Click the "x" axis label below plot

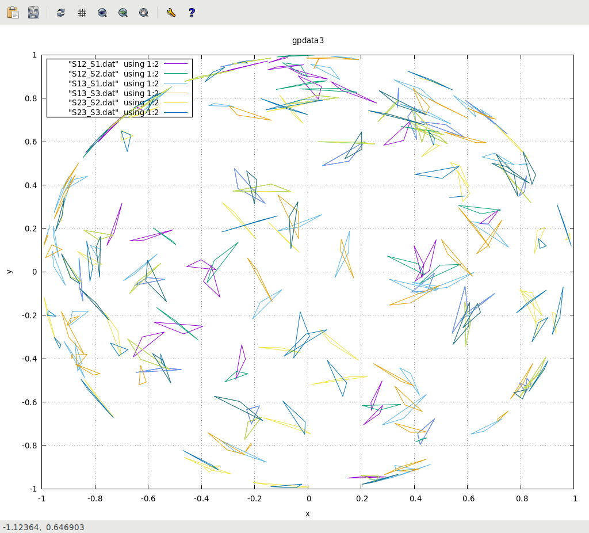point(308,513)
